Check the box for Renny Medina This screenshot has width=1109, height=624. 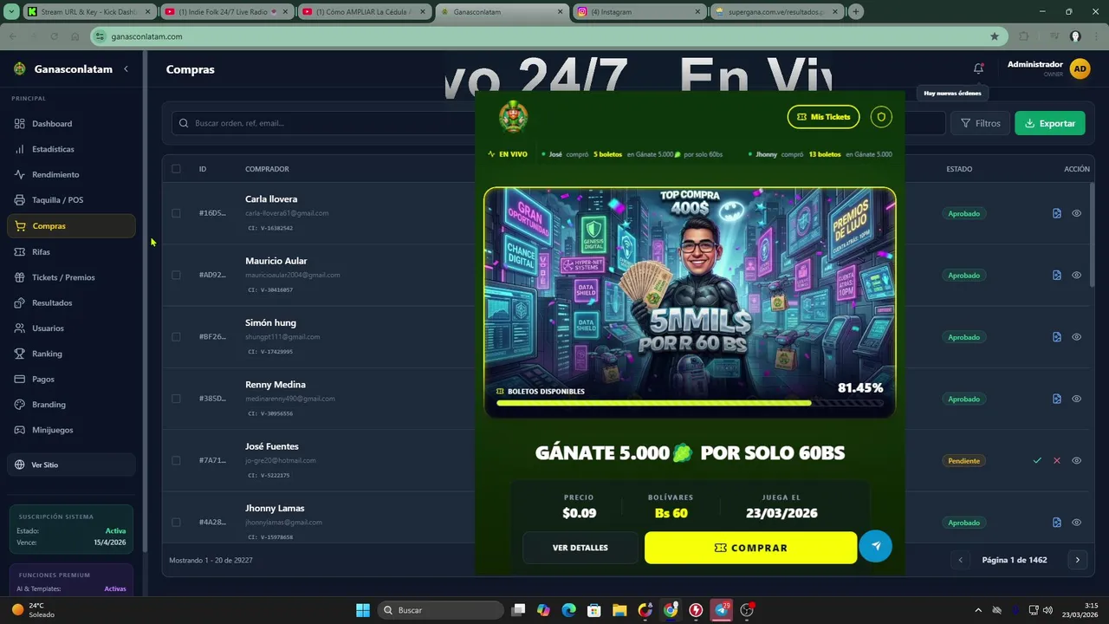[x=176, y=399]
